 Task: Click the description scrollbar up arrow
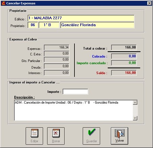click(135, 102)
